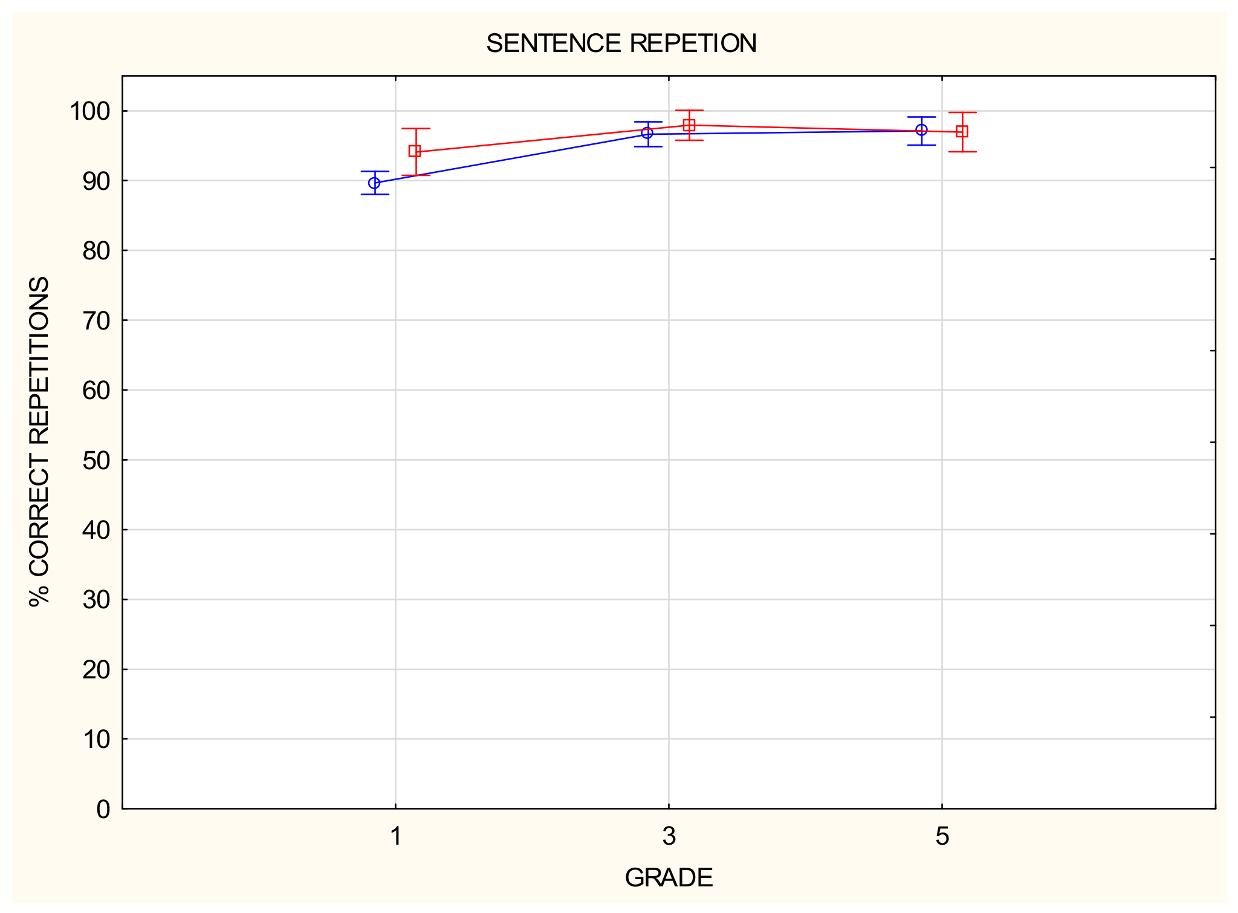Image resolution: width=1238 pixels, height=913 pixels.
Task: Click the y-axis tick label 0
Action: tap(103, 809)
